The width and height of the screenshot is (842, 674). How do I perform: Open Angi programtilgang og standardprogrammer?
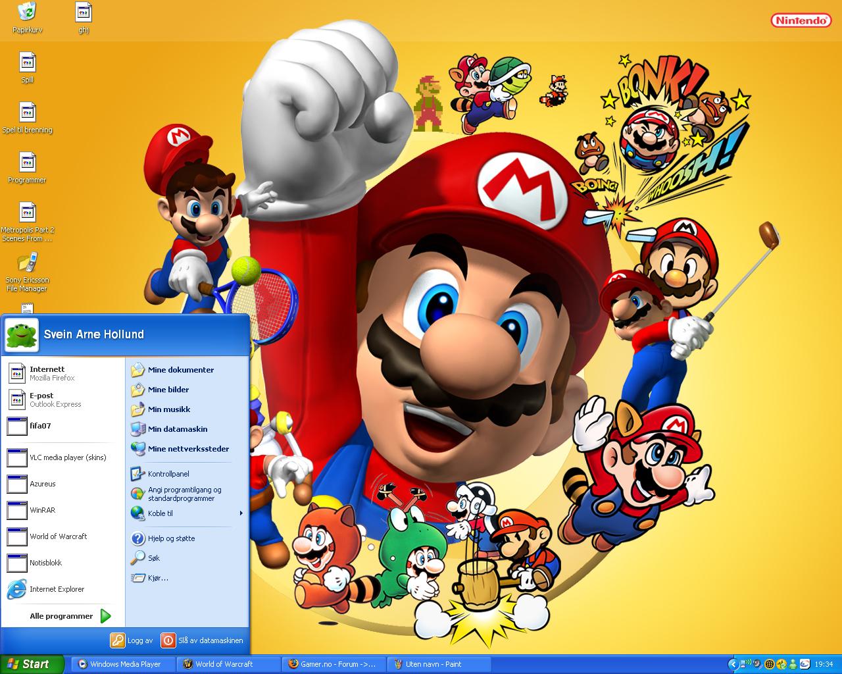pos(187,494)
